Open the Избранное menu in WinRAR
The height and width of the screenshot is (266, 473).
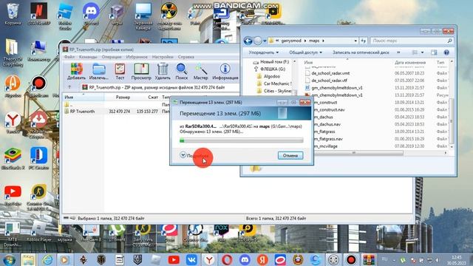coord(137,57)
